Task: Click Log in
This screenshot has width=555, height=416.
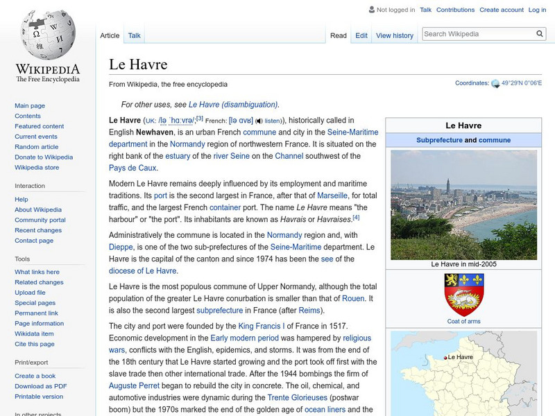Action: [x=537, y=10]
